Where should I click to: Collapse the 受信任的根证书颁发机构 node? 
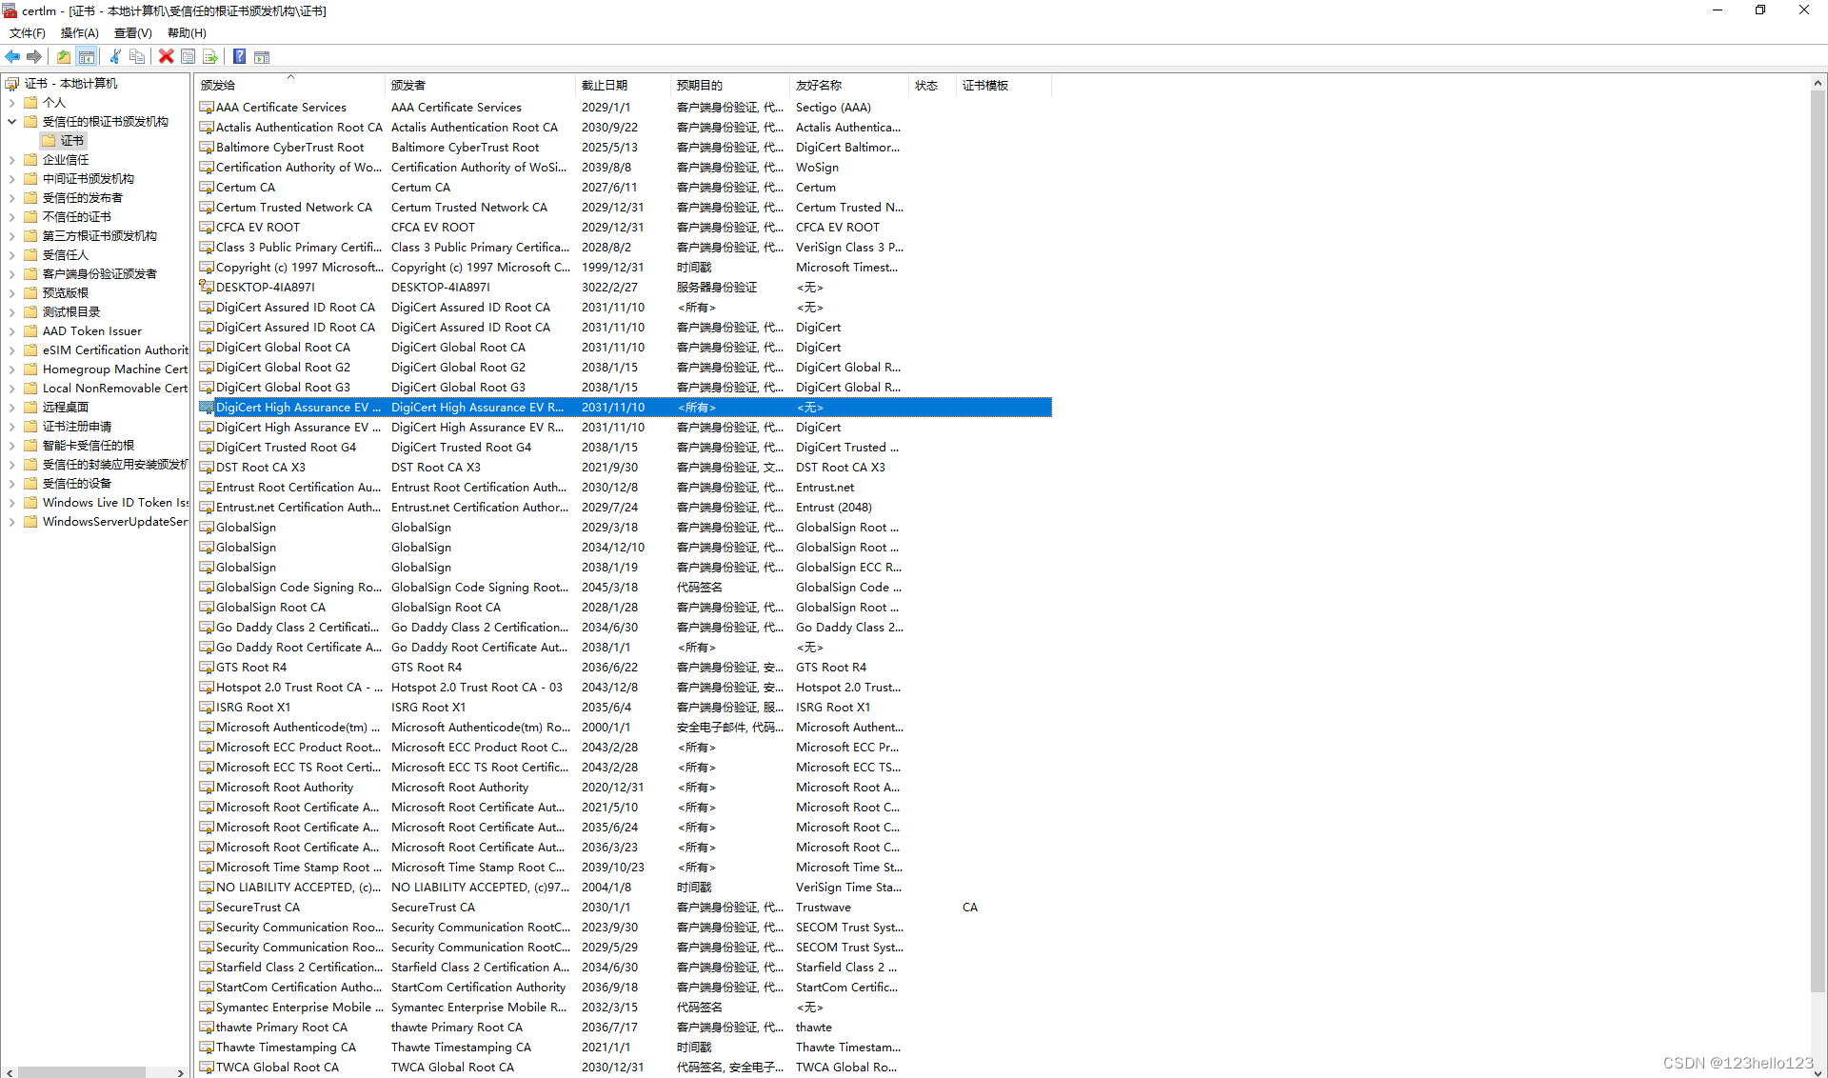coord(11,121)
